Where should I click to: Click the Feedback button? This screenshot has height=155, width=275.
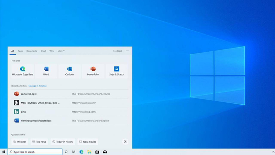[118, 51]
